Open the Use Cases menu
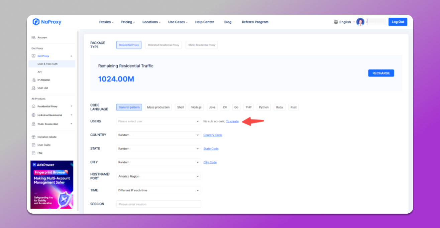This screenshot has width=440, height=228. tap(178, 22)
